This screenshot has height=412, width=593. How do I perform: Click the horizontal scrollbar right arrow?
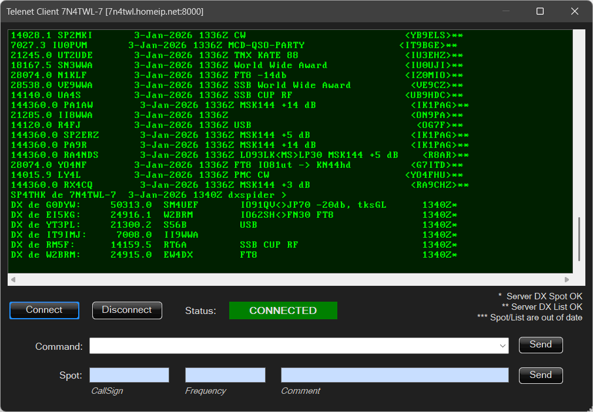(567, 280)
